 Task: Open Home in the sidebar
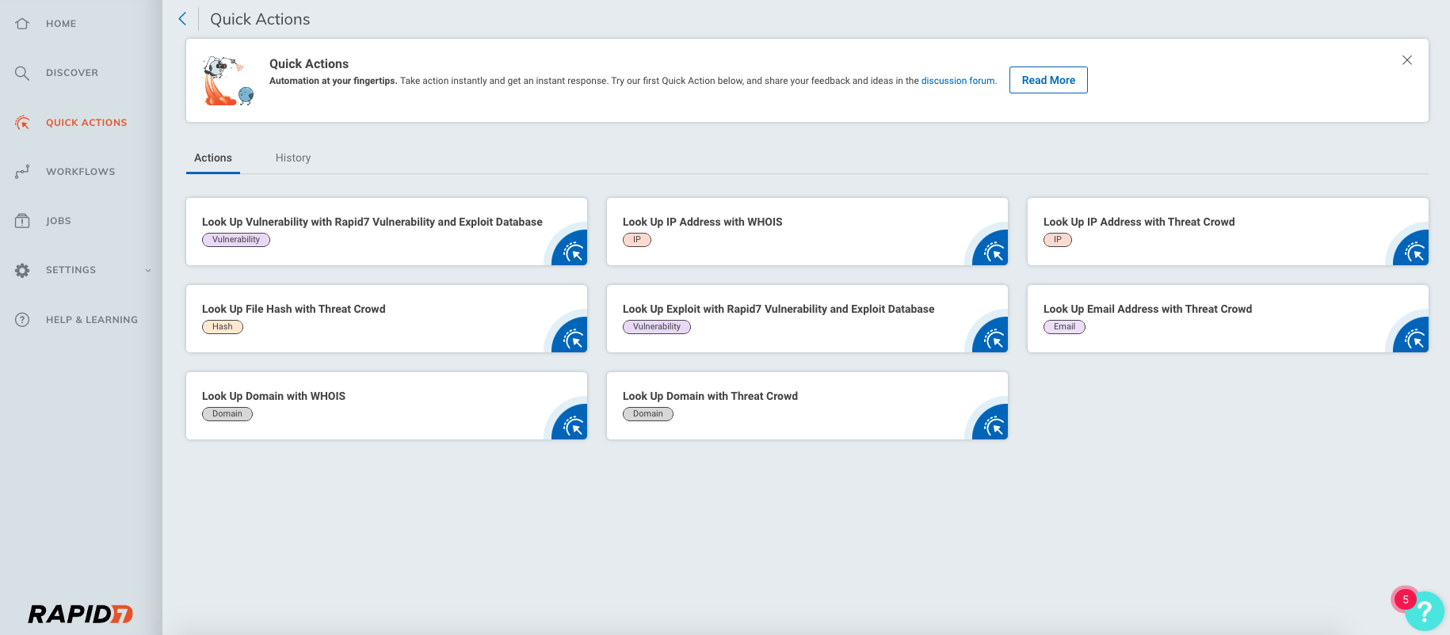(61, 24)
